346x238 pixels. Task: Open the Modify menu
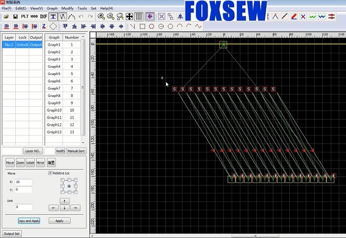pos(67,9)
